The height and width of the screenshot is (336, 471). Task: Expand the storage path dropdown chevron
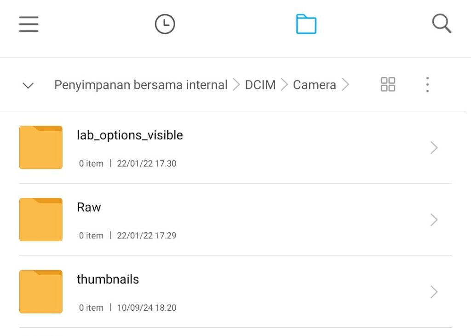[x=29, y=85]
